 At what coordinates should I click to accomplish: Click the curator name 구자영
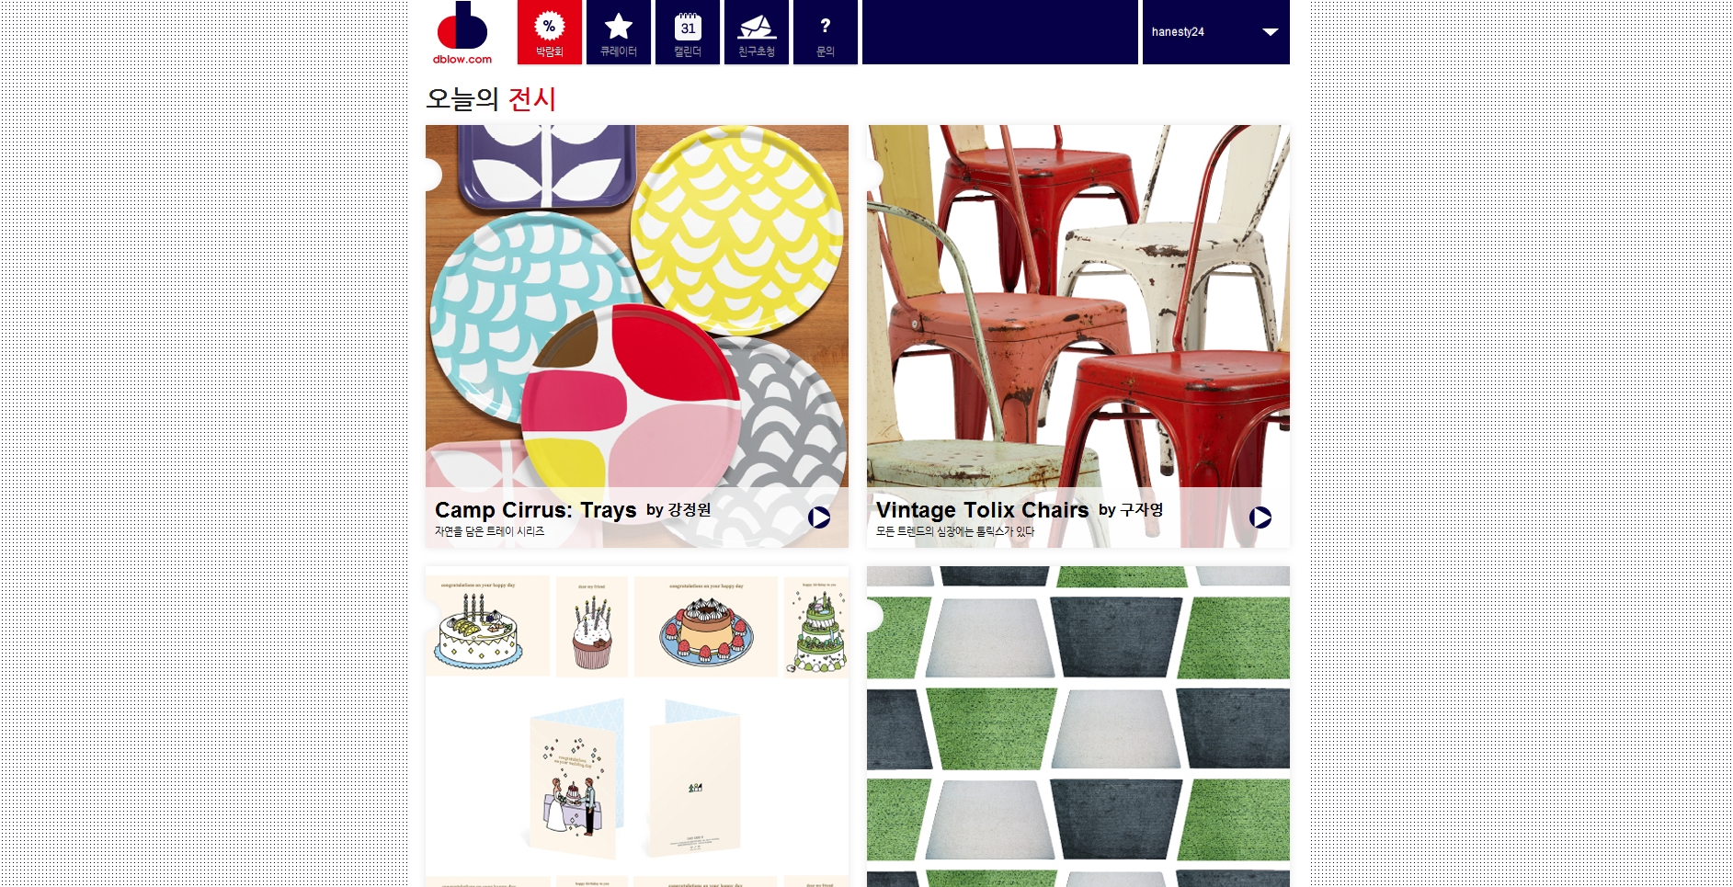tap(1142, 510)
